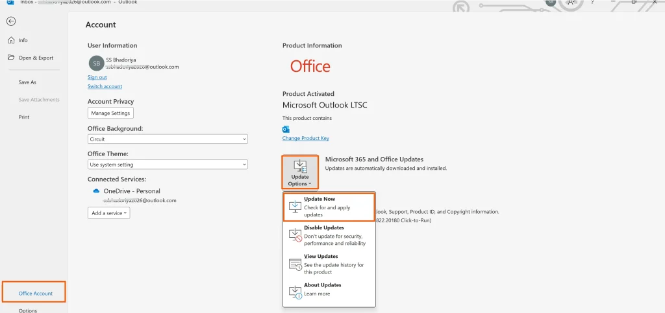The width and height of the screenshot is (665, 313).
Task: Expand the Add a service dropdown
Action: coord(109,213)
